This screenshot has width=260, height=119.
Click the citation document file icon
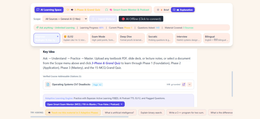(48, 85)
